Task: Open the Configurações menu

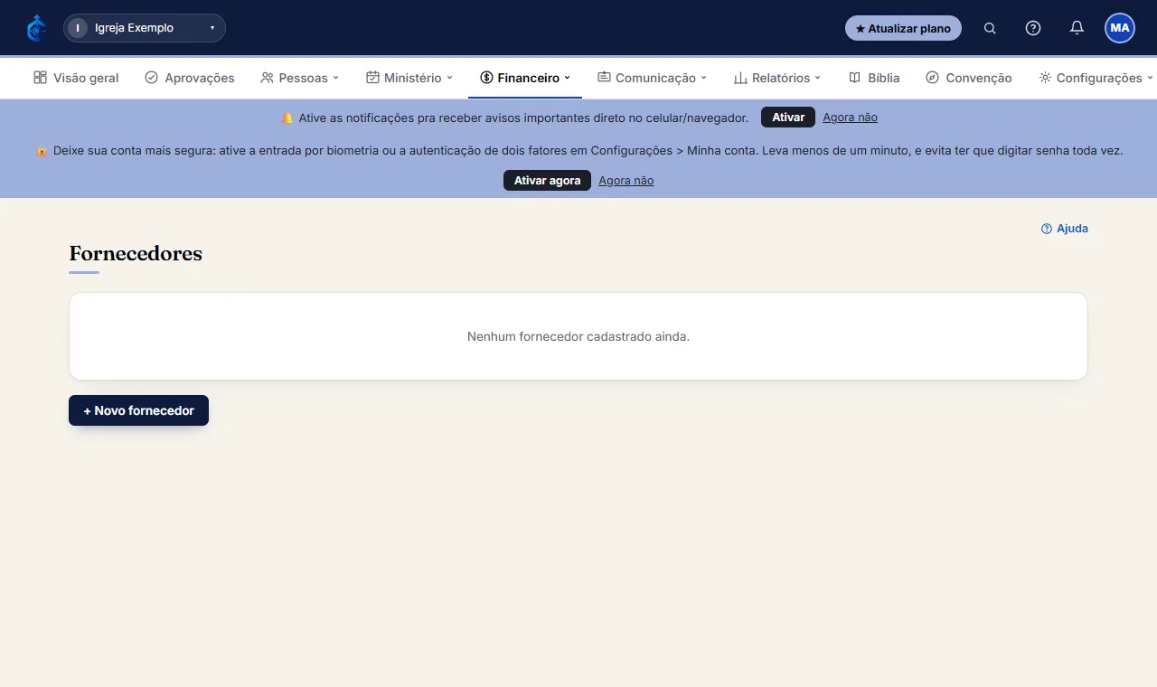Action: (x=1096, y=78)
